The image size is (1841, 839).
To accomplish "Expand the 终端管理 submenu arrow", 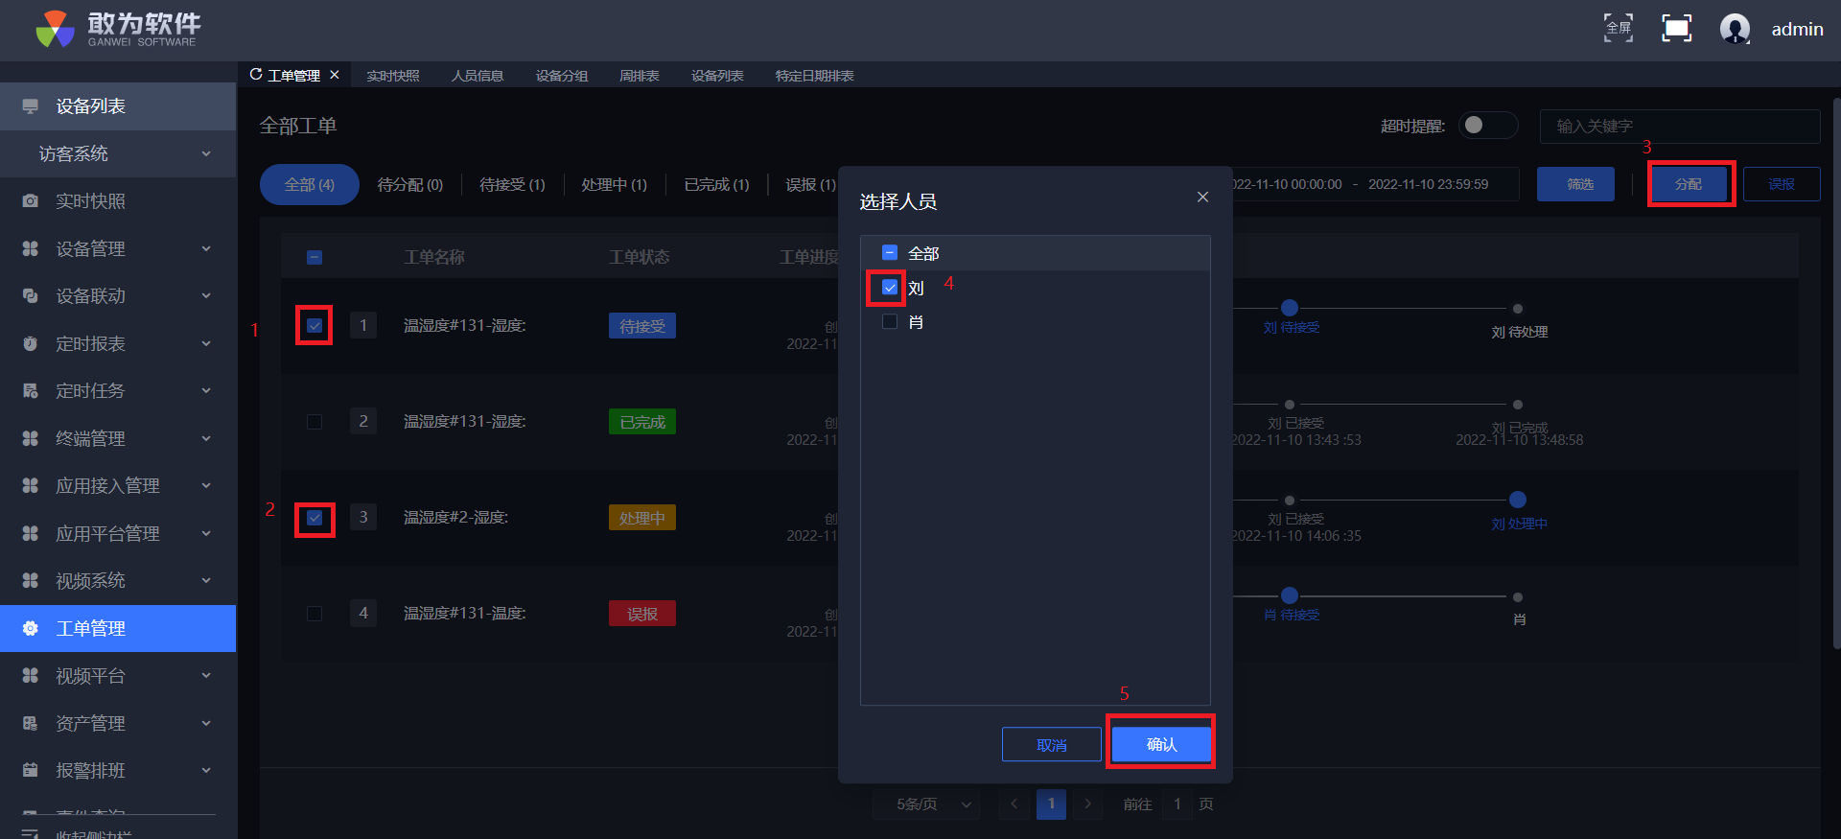I will (206, 438).
